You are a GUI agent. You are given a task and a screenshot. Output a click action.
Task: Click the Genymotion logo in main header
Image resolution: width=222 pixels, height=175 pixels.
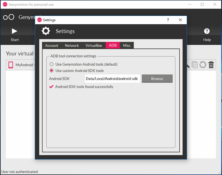9,17
